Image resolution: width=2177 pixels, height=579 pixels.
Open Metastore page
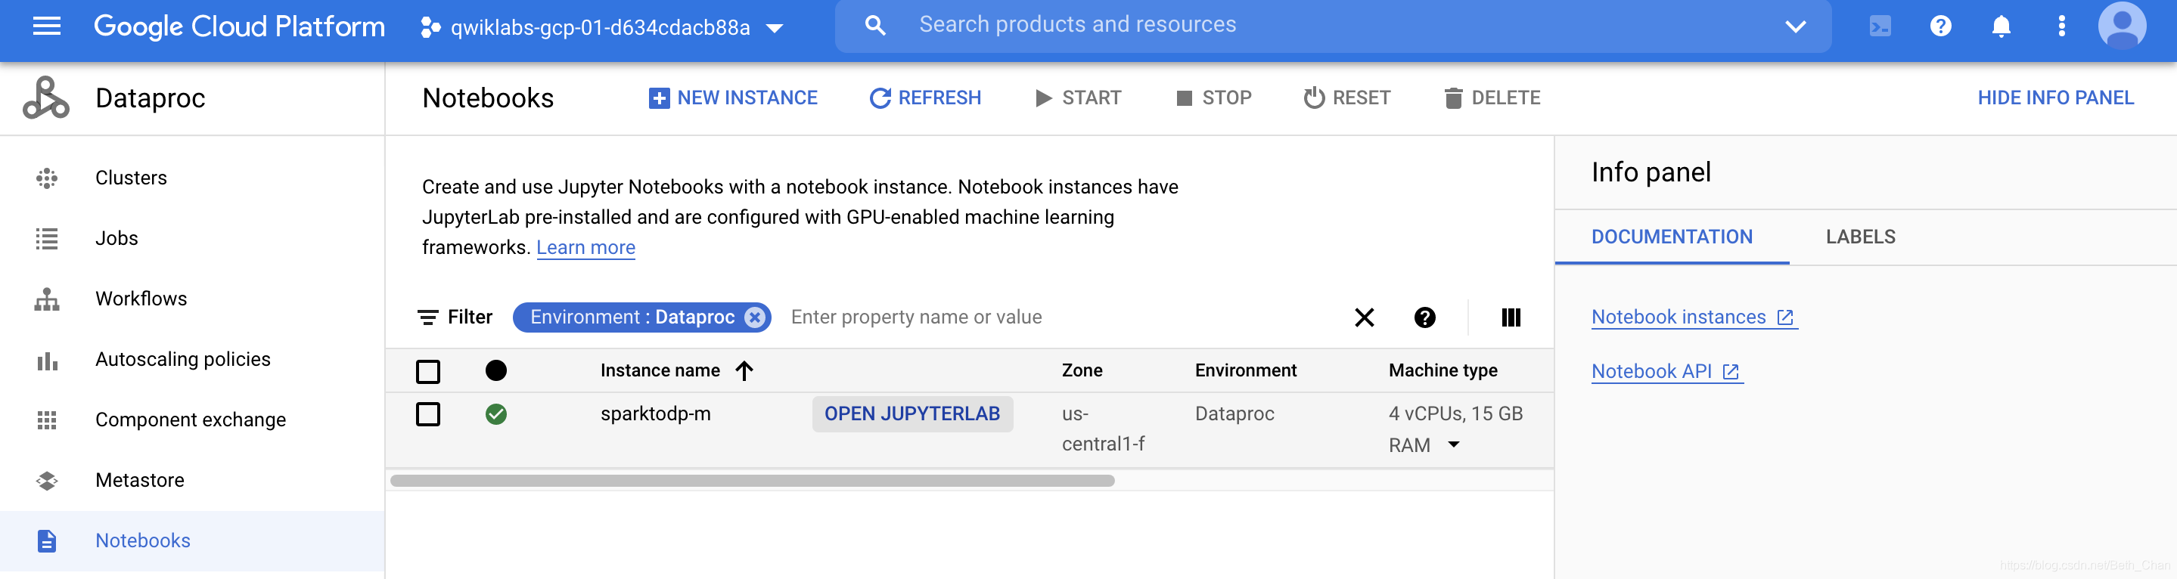point(139,480)
